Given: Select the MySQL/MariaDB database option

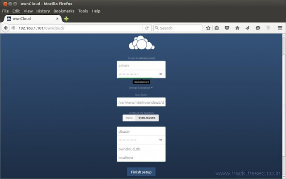Looking at the screenshot, I should click(147, 118).
